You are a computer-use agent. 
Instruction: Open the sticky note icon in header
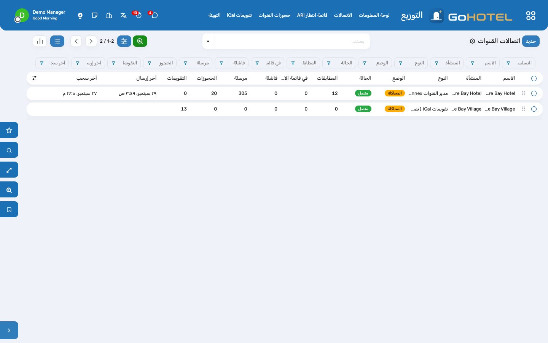click(95, 15)
